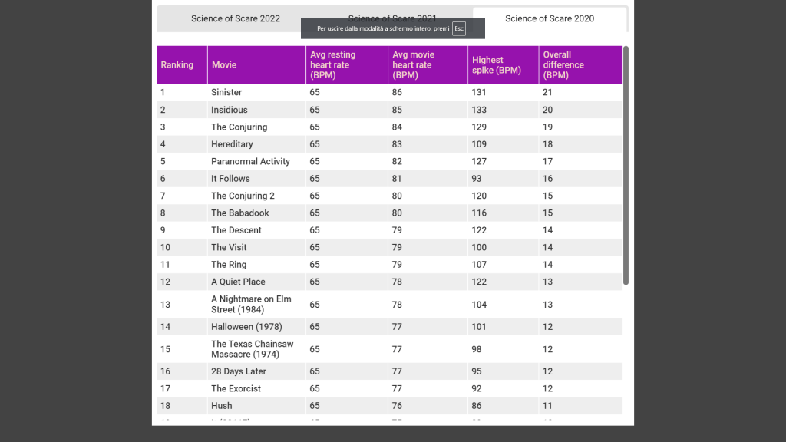
Task: Select the 28 Days Later row title
Action: tap(239, 371)
